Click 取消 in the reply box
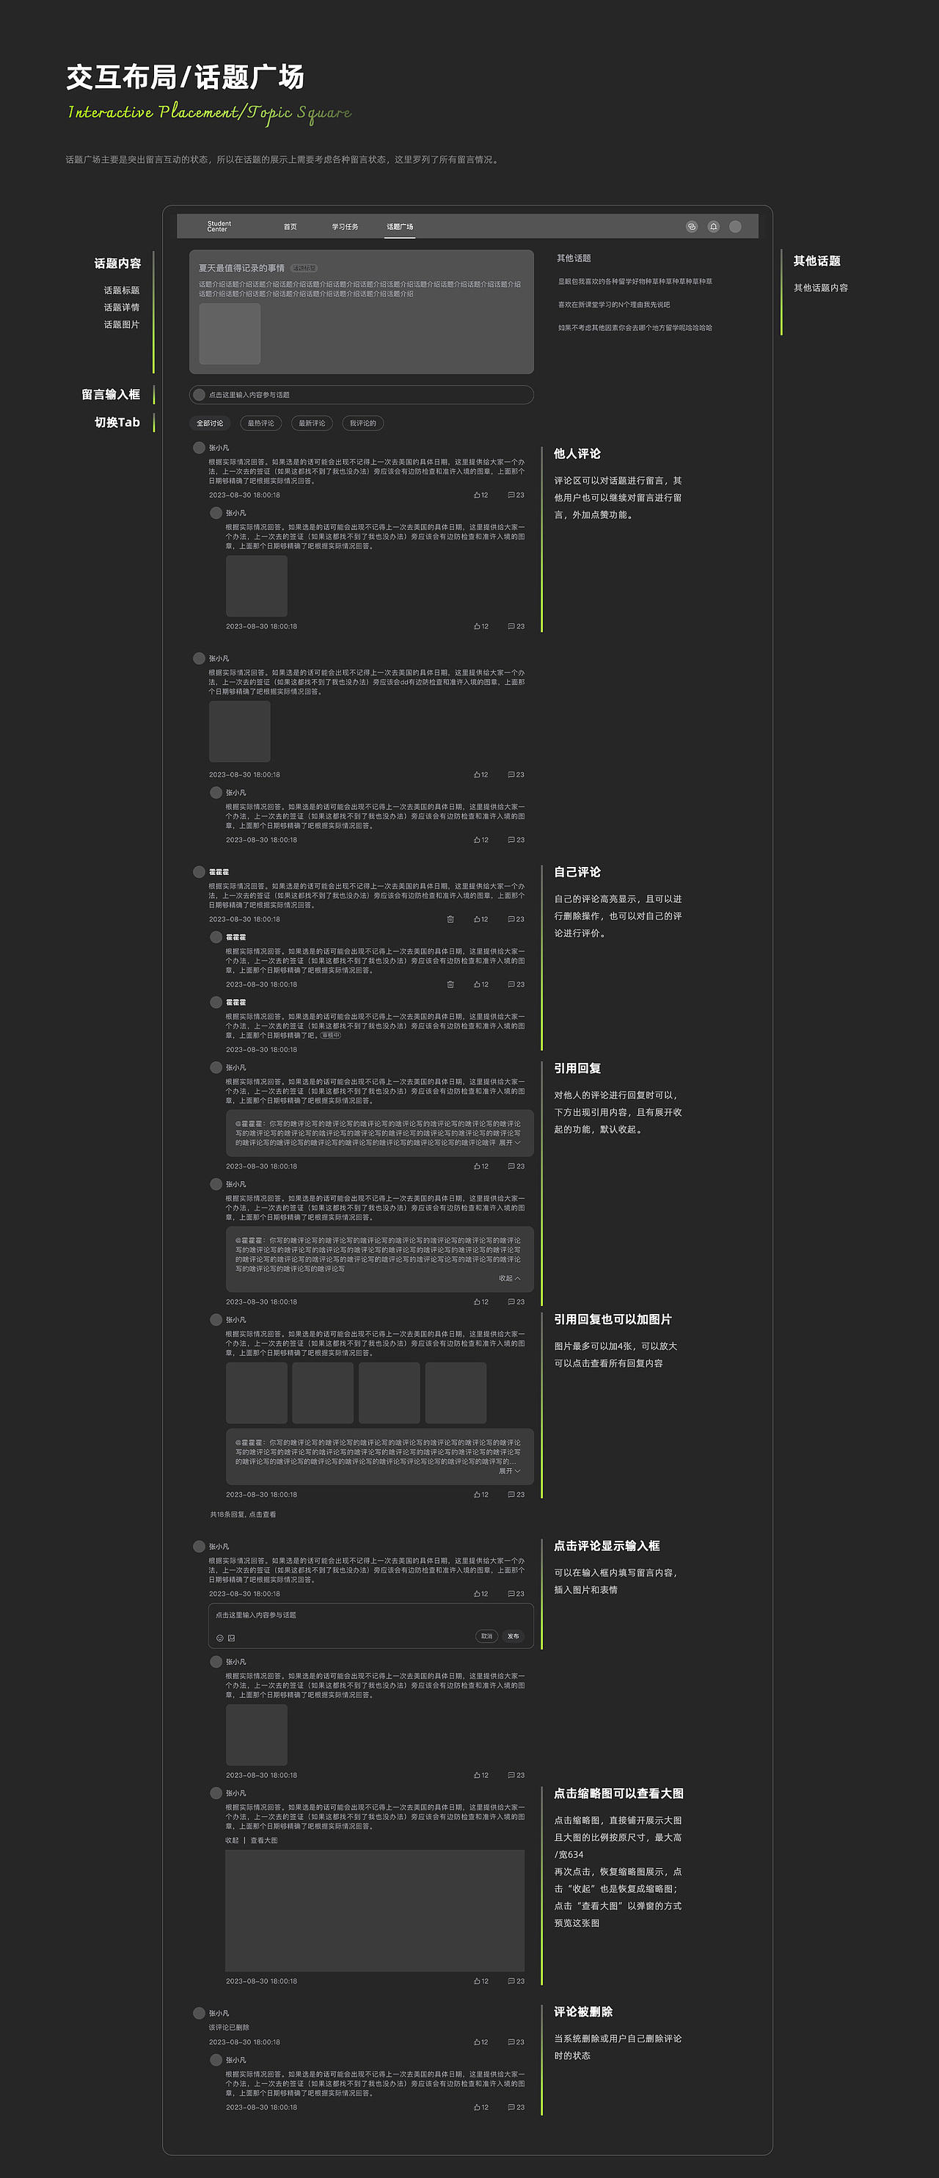The width and height of the screenshot is (939, 2178). pos(487,1636)
